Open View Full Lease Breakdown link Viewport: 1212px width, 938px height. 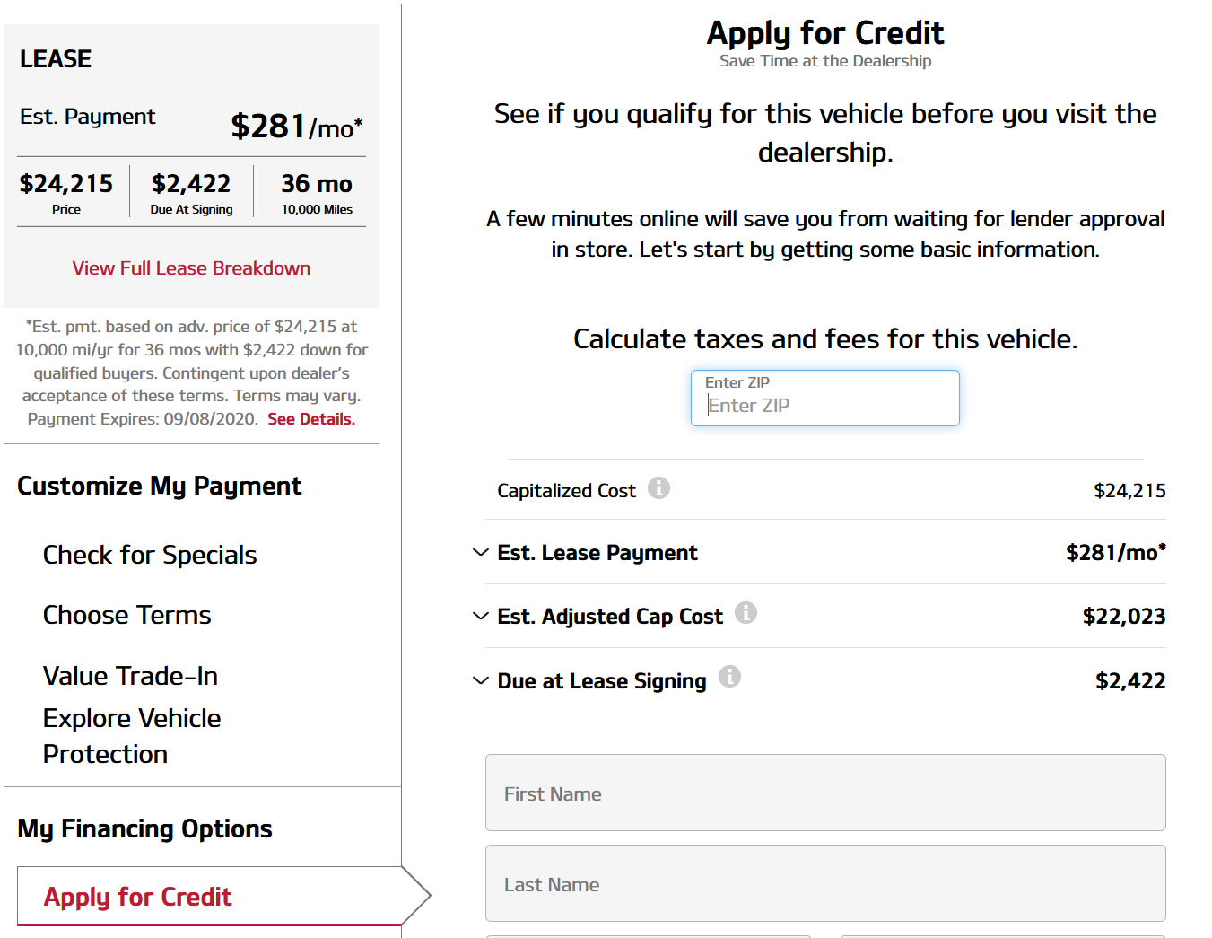[x=191, y=268]
